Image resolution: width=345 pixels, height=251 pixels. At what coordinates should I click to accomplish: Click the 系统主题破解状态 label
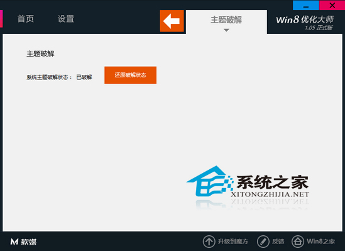click(x=49, y=77)
